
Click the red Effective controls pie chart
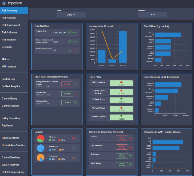click(40, 139)
